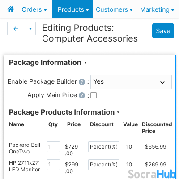Click the back arrow button
179x179 pixels.
[16, 29]
